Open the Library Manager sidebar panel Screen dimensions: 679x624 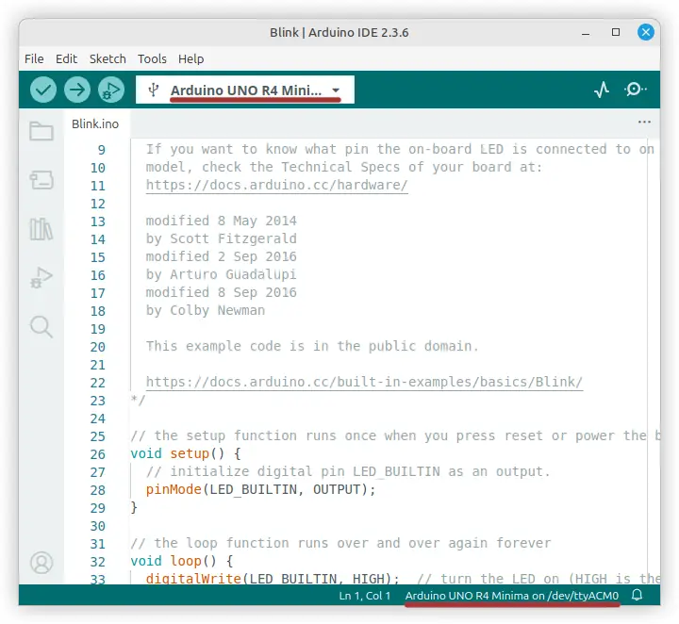[41, 229]
